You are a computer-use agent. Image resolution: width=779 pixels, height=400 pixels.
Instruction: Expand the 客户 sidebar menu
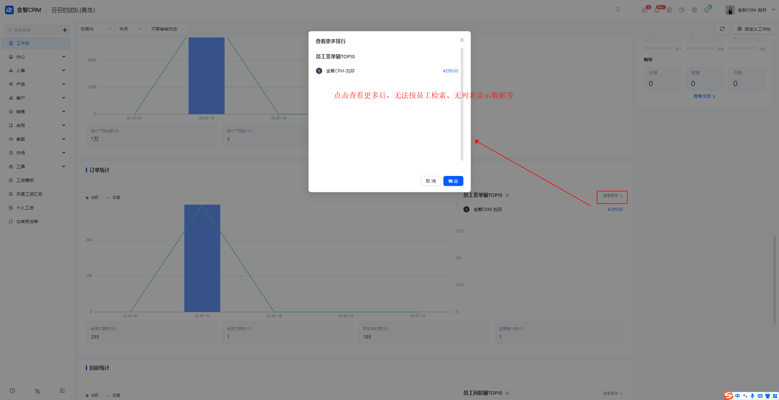tap(37, 98)
